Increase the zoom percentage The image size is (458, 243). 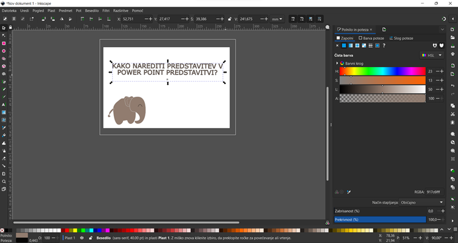coord(420,238)
